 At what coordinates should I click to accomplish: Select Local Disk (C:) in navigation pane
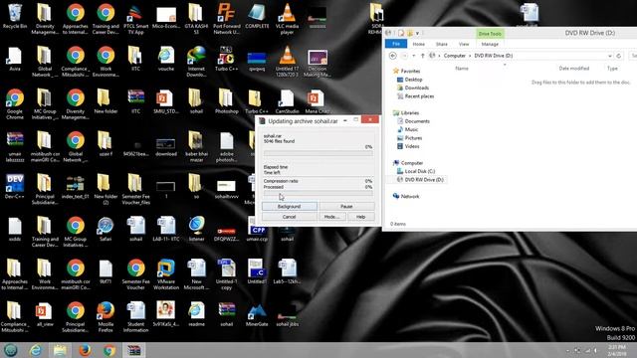click(x=420, y=171)
